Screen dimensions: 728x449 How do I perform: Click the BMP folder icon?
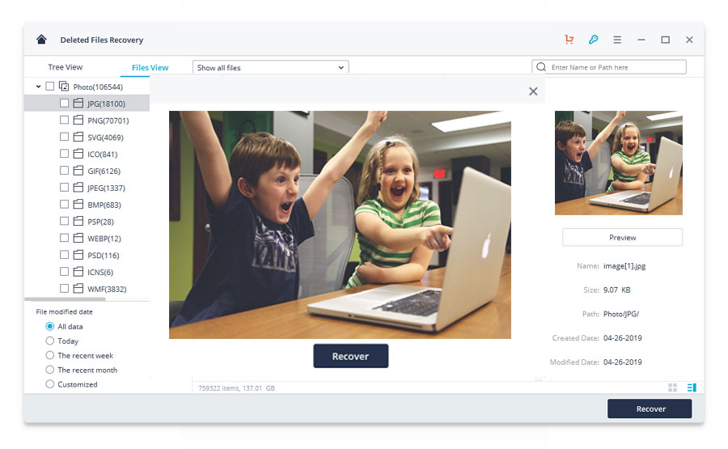(x=78, y=205)
